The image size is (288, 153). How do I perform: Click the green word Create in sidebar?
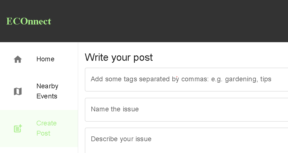pos(47,123)
